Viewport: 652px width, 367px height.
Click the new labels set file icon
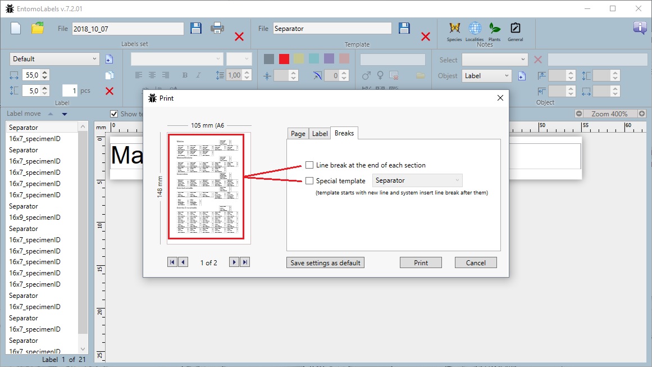[16, 28]
